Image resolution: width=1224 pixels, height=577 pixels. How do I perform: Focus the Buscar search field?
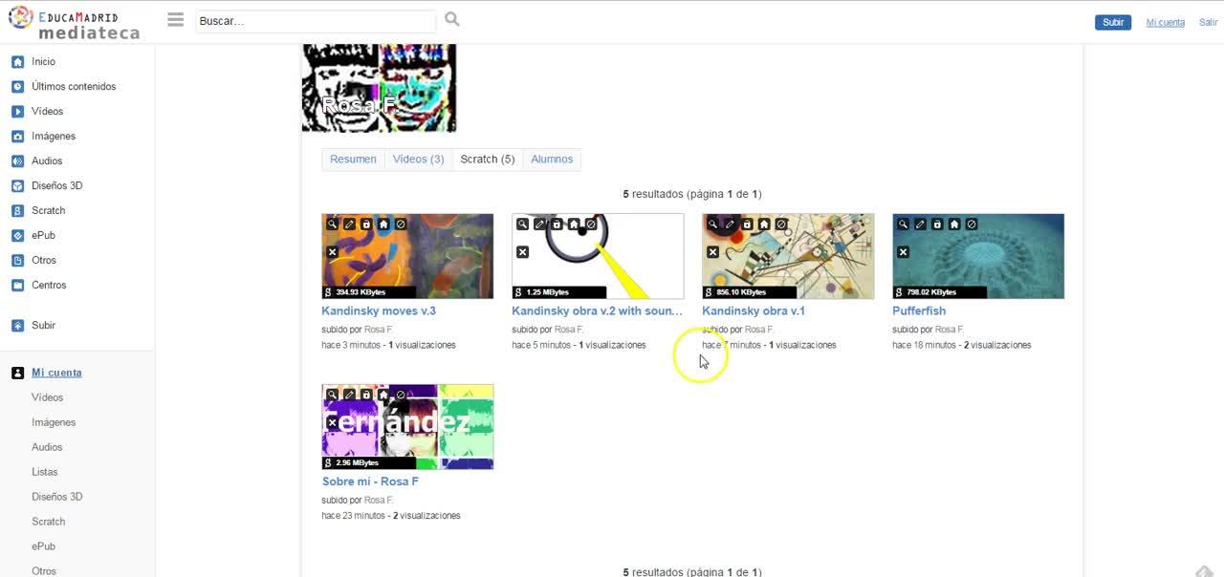(x=316, y=21)
